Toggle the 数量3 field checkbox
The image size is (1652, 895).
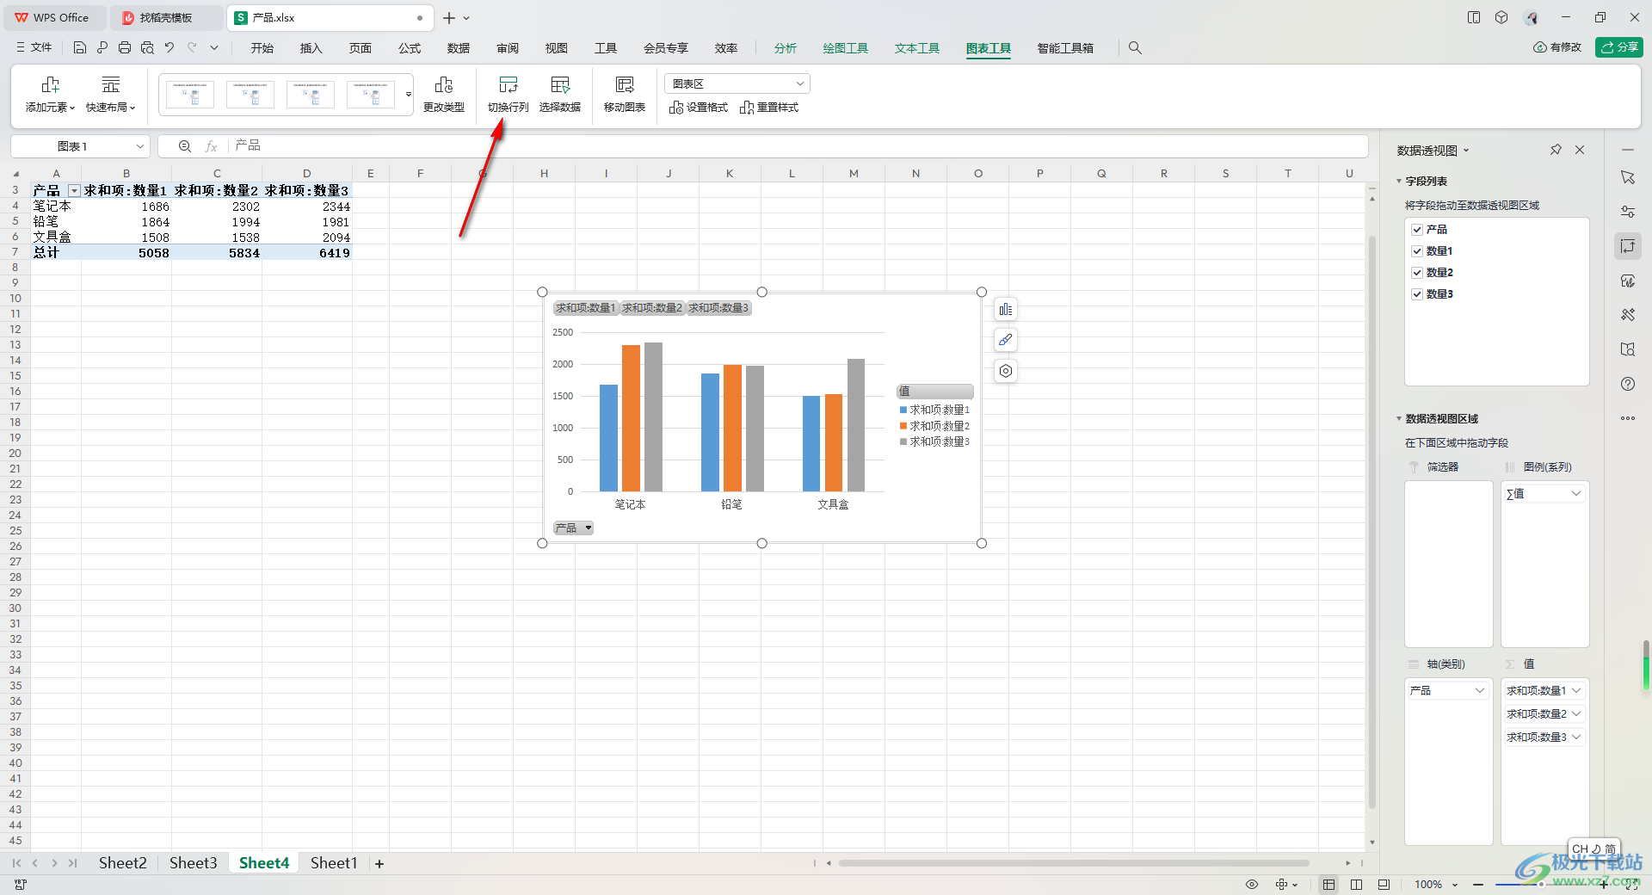click(1417, 294)
